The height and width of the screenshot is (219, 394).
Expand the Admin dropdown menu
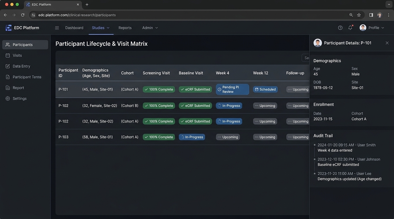[150, 28]
